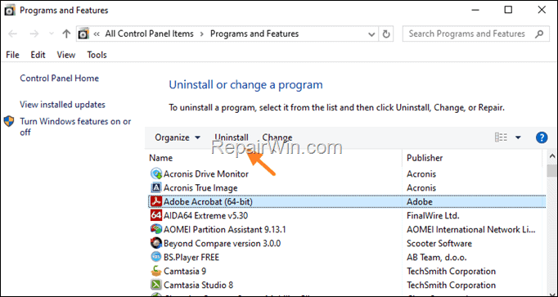558x297 pixels.
Task: Open the Help question mark button
Action: [x=542, y=137]
